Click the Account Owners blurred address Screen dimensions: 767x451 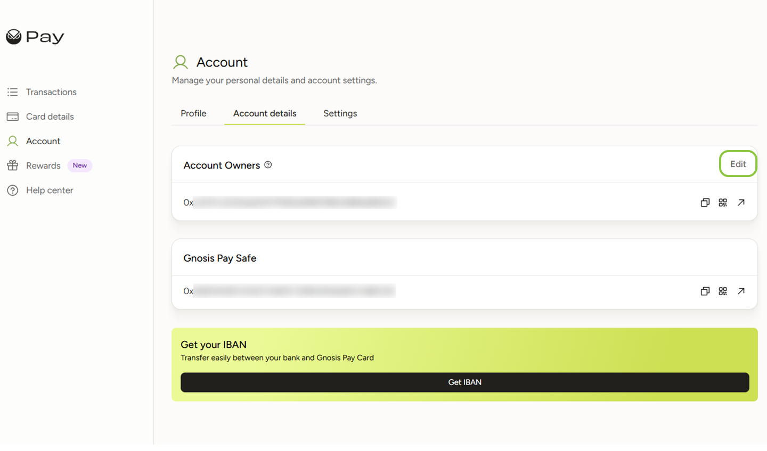[x=290, y=202]
